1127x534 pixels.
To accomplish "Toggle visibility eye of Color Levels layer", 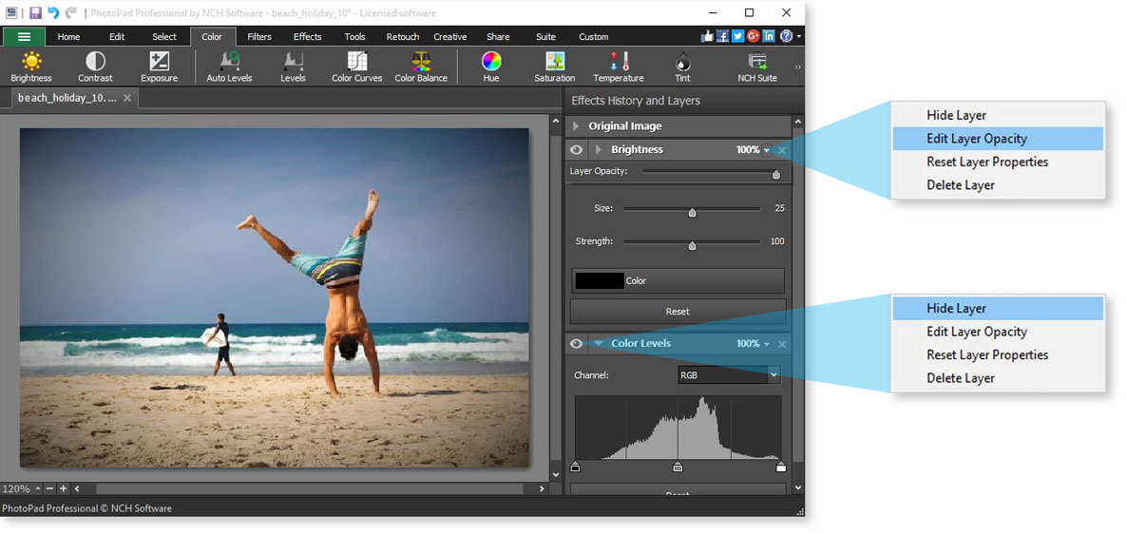I will pos(576,344).
